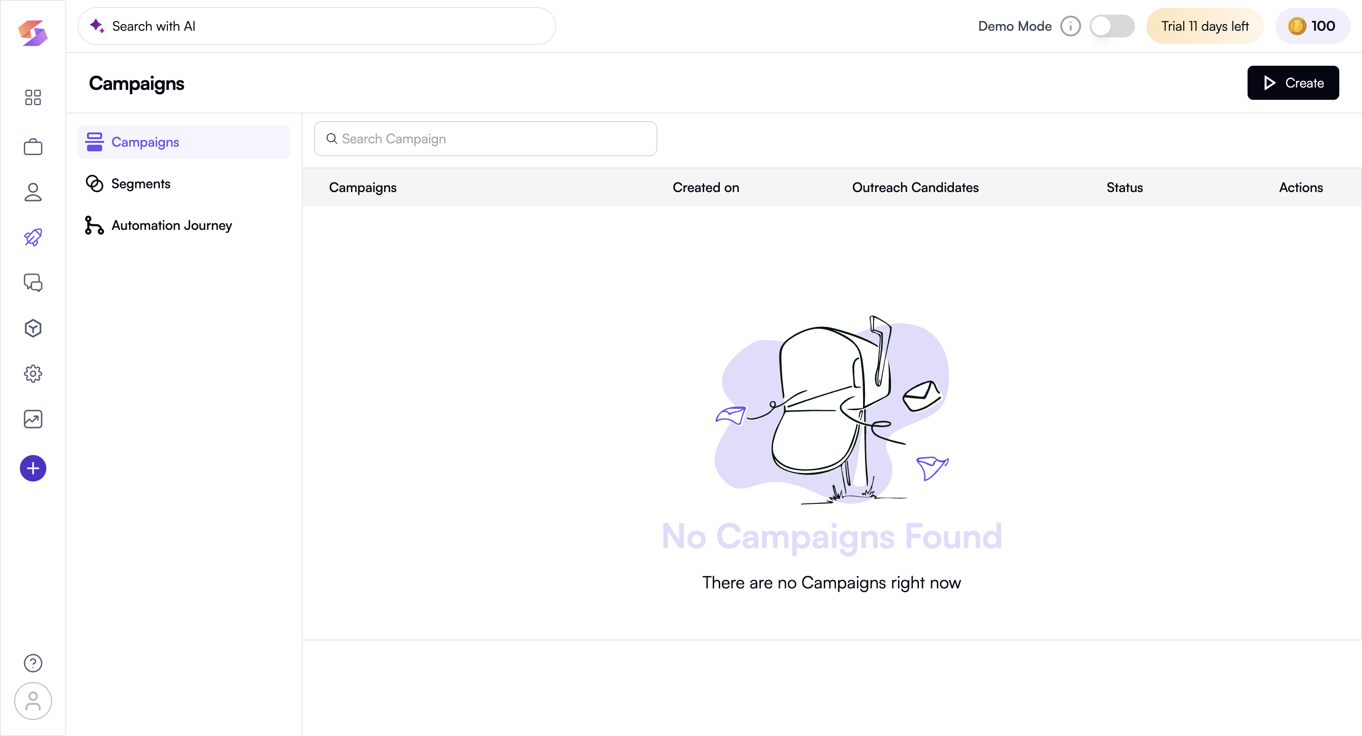1362x736 pixels.
Task: Click the Campaigns column header
Action: (363, 187)
